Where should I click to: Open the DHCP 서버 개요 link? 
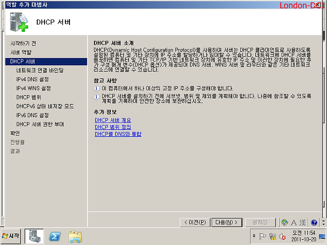pos(113,120)
